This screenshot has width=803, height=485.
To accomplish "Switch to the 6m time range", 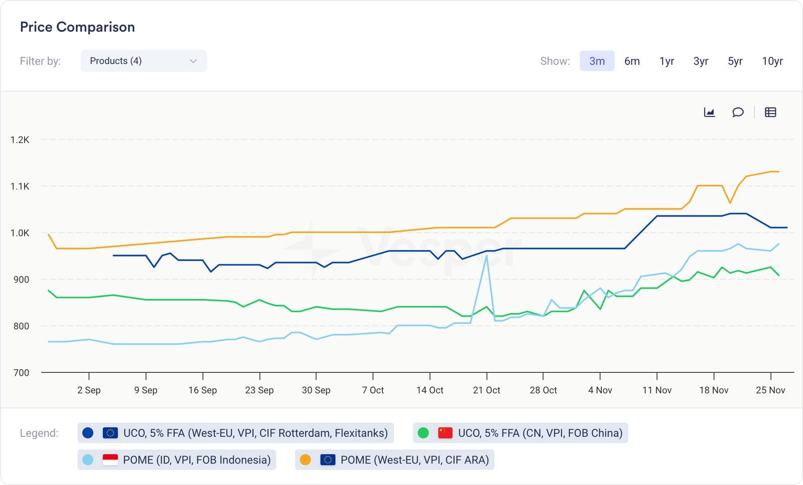I will 632,61.
